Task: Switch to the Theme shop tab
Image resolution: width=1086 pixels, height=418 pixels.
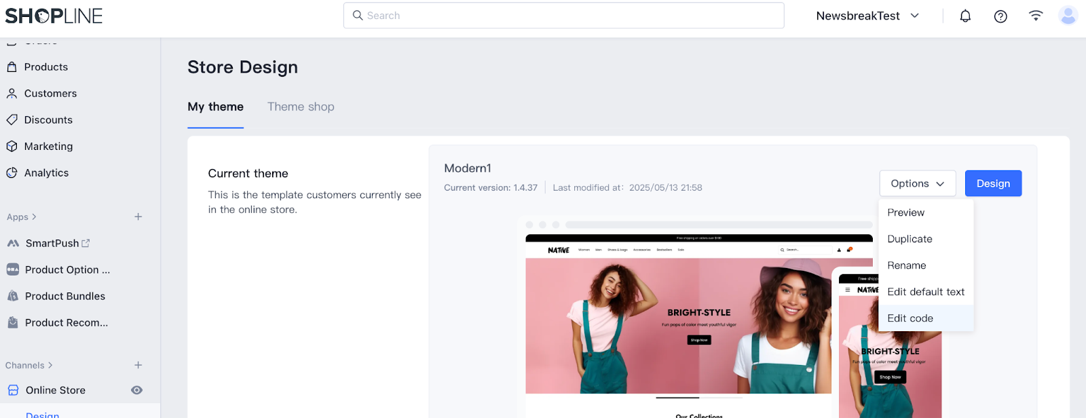Action: click(301, 107)
